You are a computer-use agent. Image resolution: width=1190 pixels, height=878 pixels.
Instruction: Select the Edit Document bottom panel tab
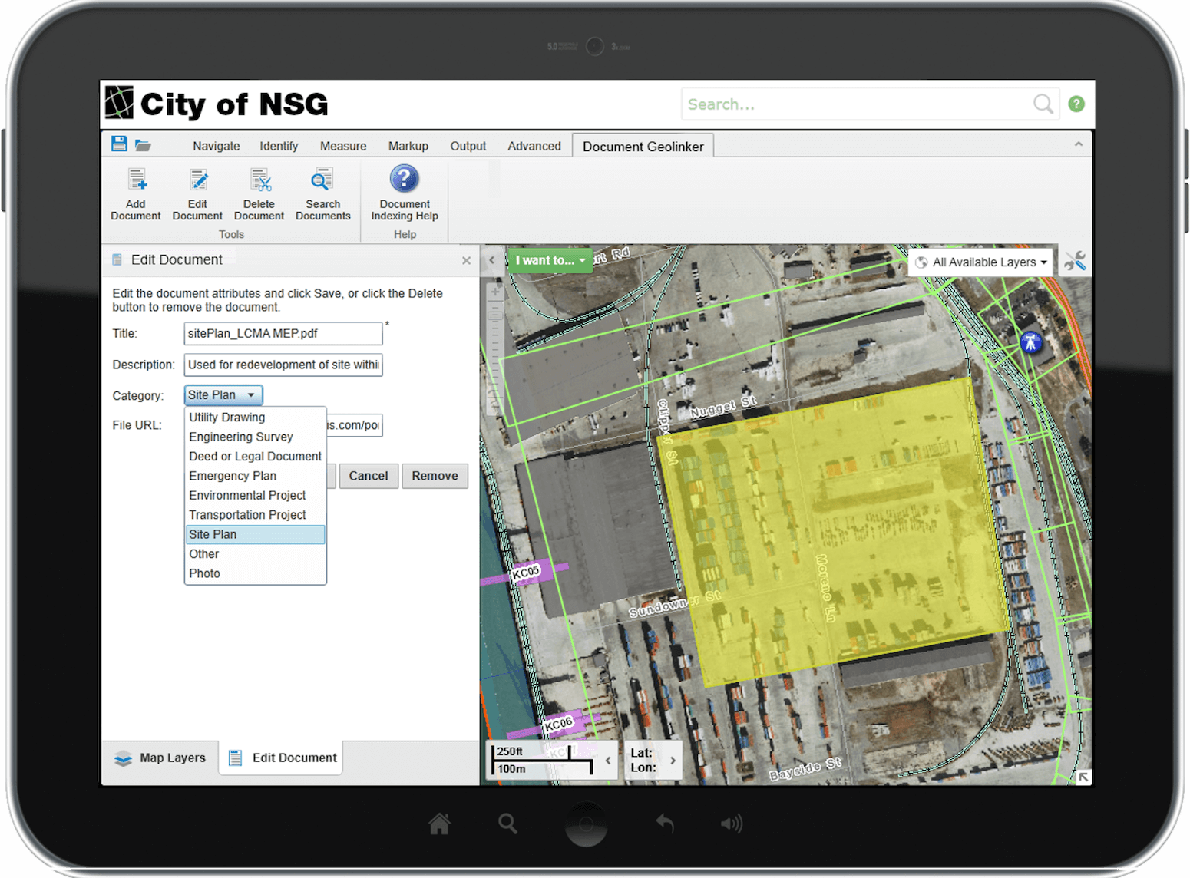point(282,758)
